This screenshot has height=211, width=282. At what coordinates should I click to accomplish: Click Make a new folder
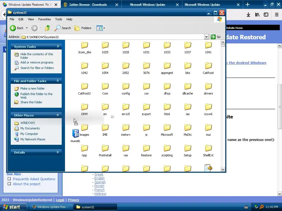(x=32, y=88)
